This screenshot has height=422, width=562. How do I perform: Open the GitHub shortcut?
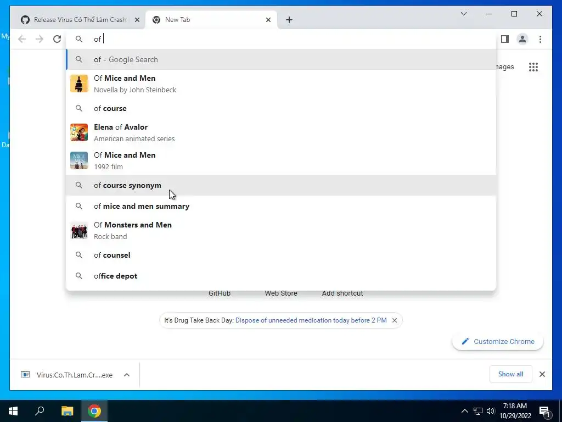(220, 293)
